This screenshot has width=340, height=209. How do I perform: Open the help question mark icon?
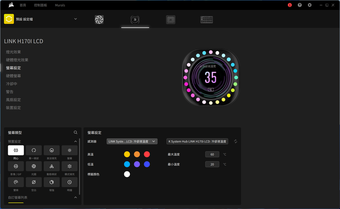299,5
